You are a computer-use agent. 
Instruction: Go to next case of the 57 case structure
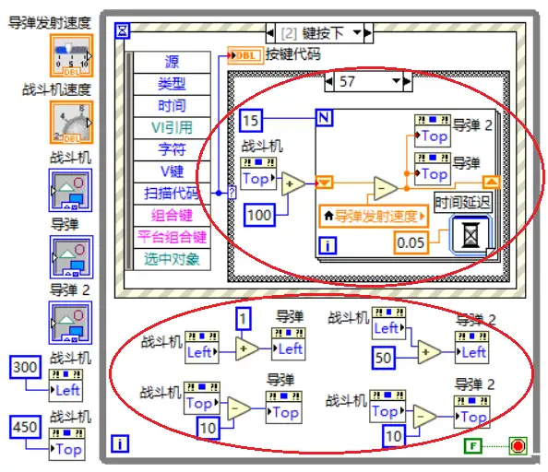tap(408, 82)
